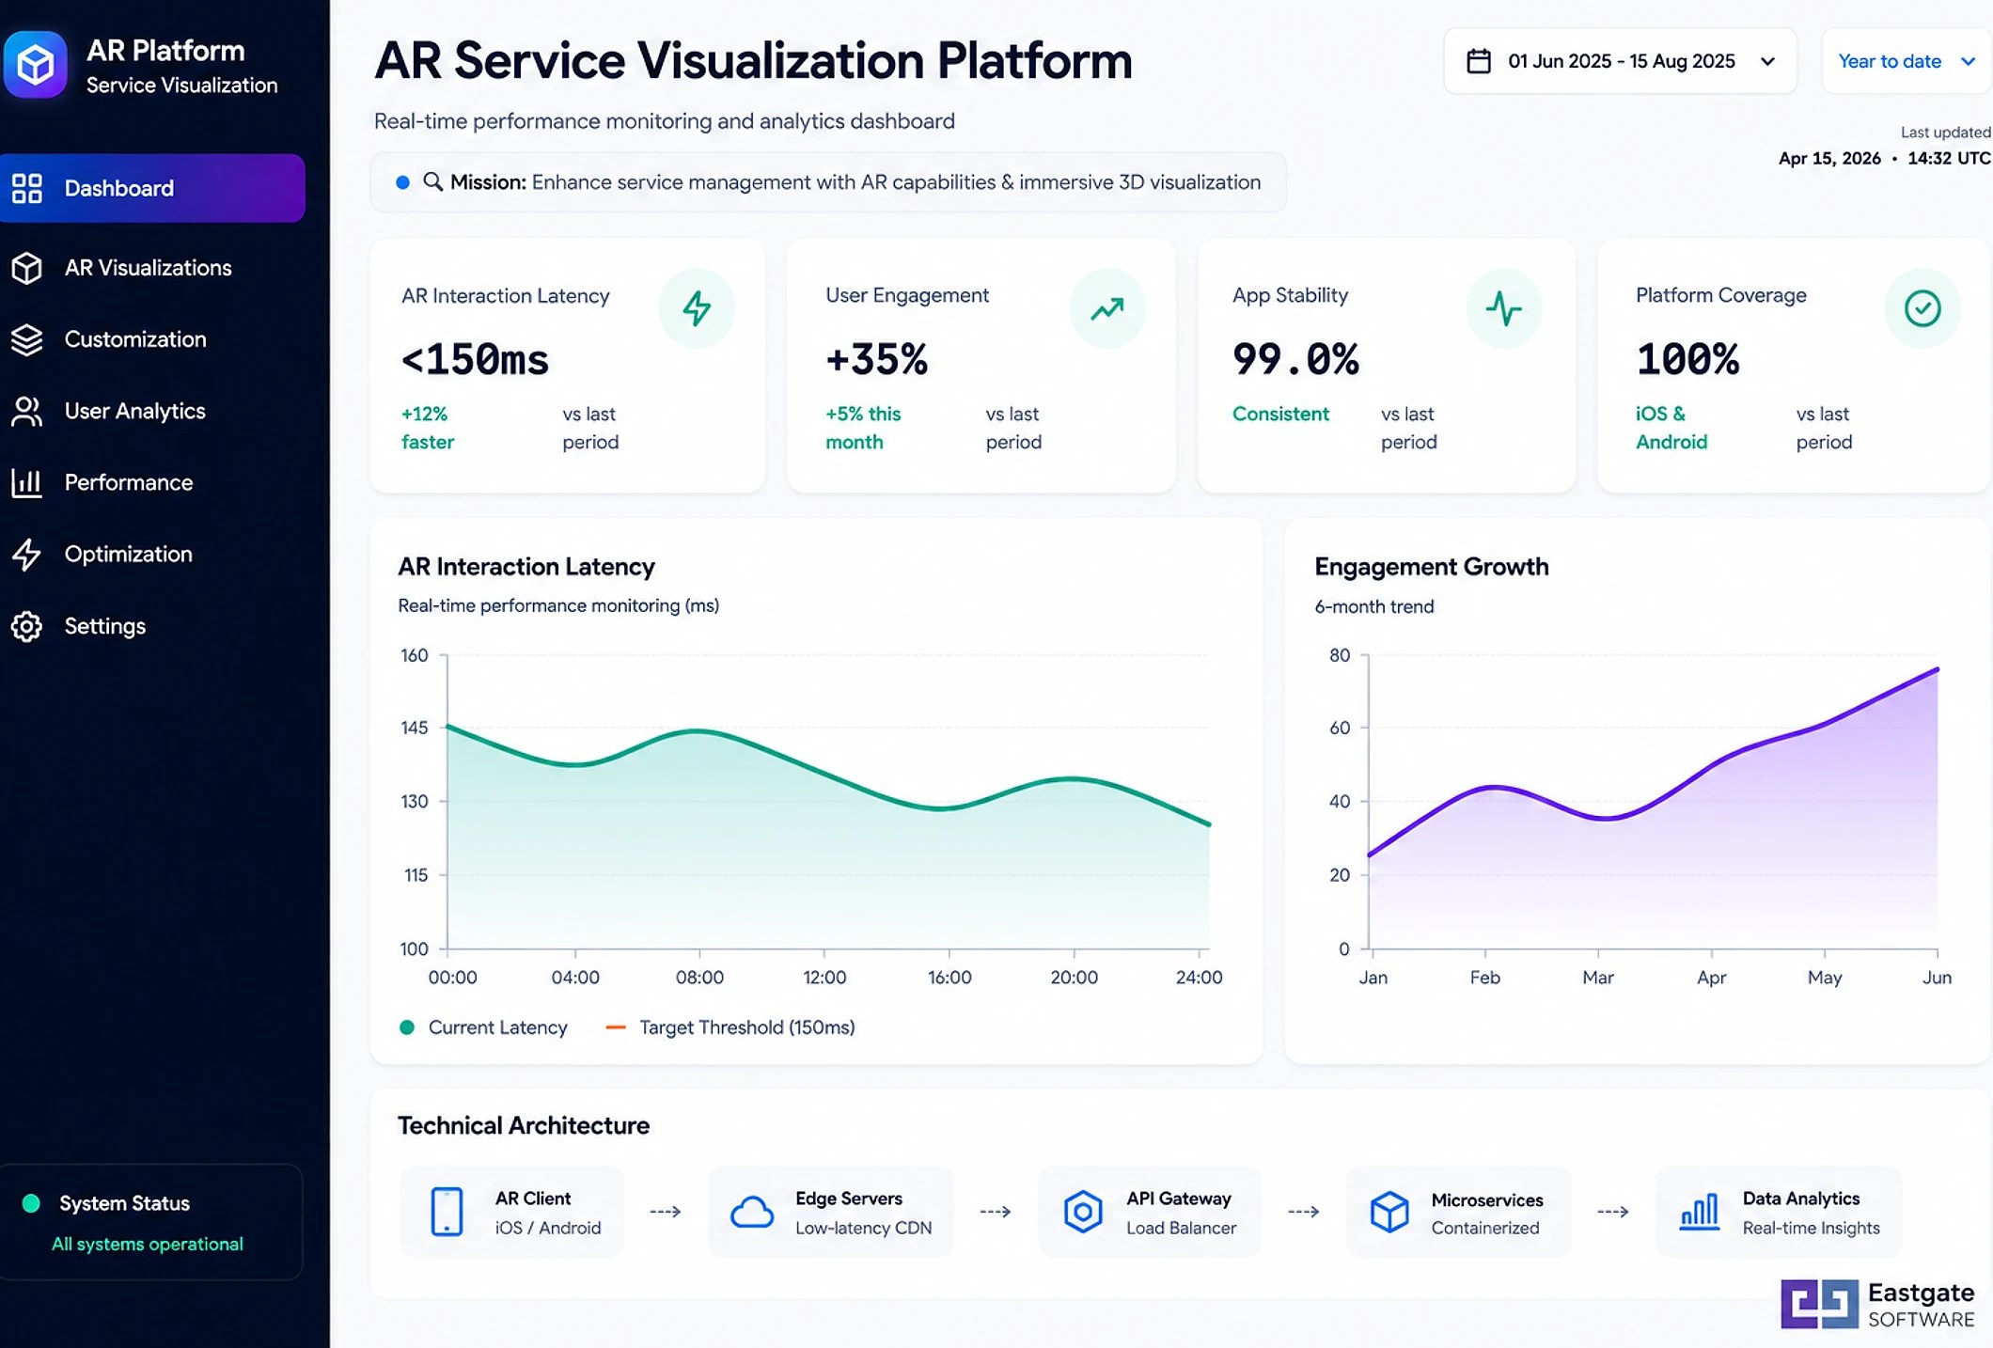Image resolution: width=1993 pixels, height=1348 pixels.
Task: Click the User Analytics people icon
Action: coord(26,411)
